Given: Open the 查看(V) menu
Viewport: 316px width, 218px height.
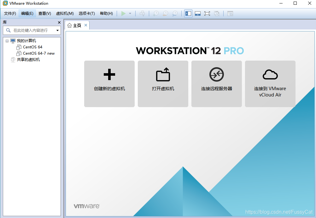Looking at the screenshot, I should point(45,14).
